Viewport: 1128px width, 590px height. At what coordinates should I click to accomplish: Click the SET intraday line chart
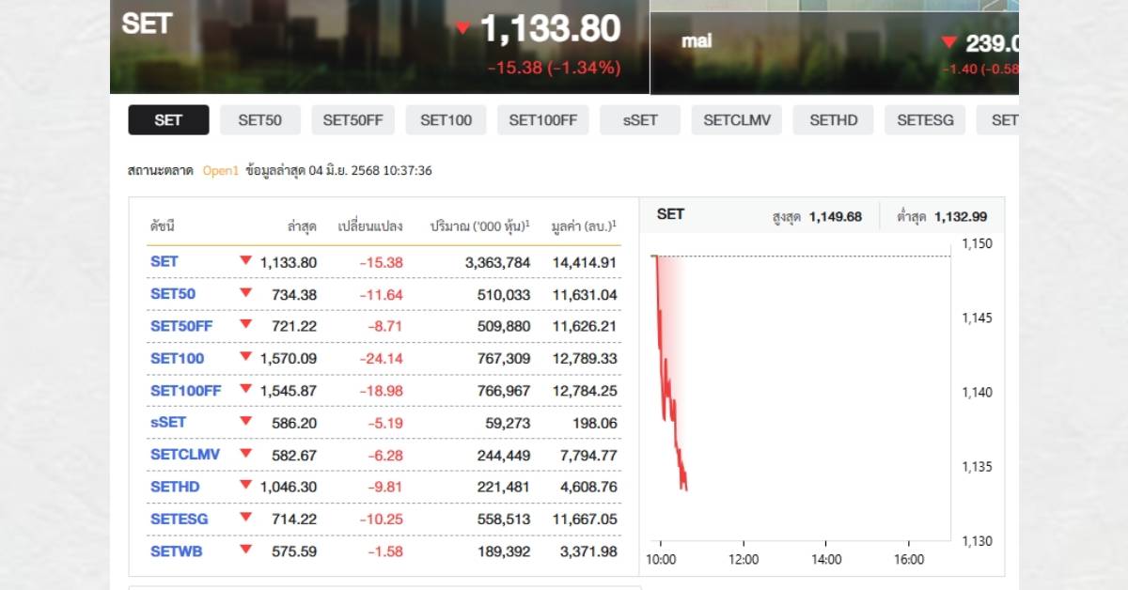click(x=799, y=395)
